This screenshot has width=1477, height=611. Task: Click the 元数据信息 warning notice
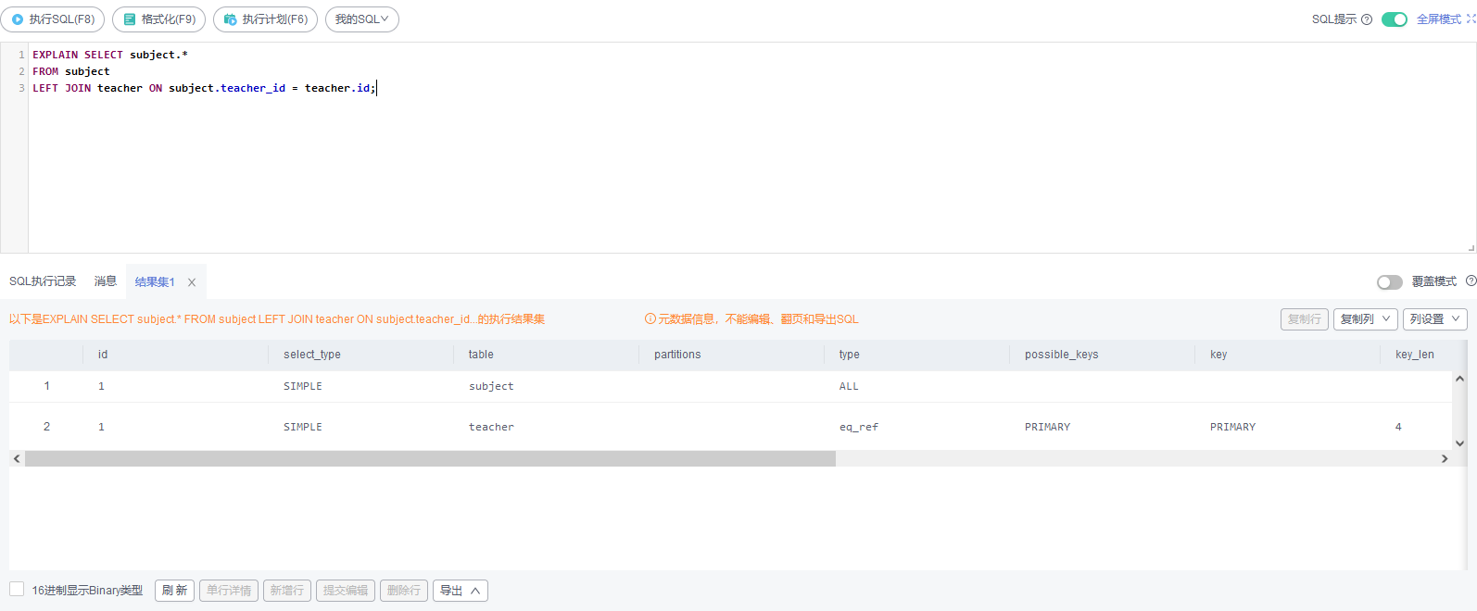[x=751, y=319]
